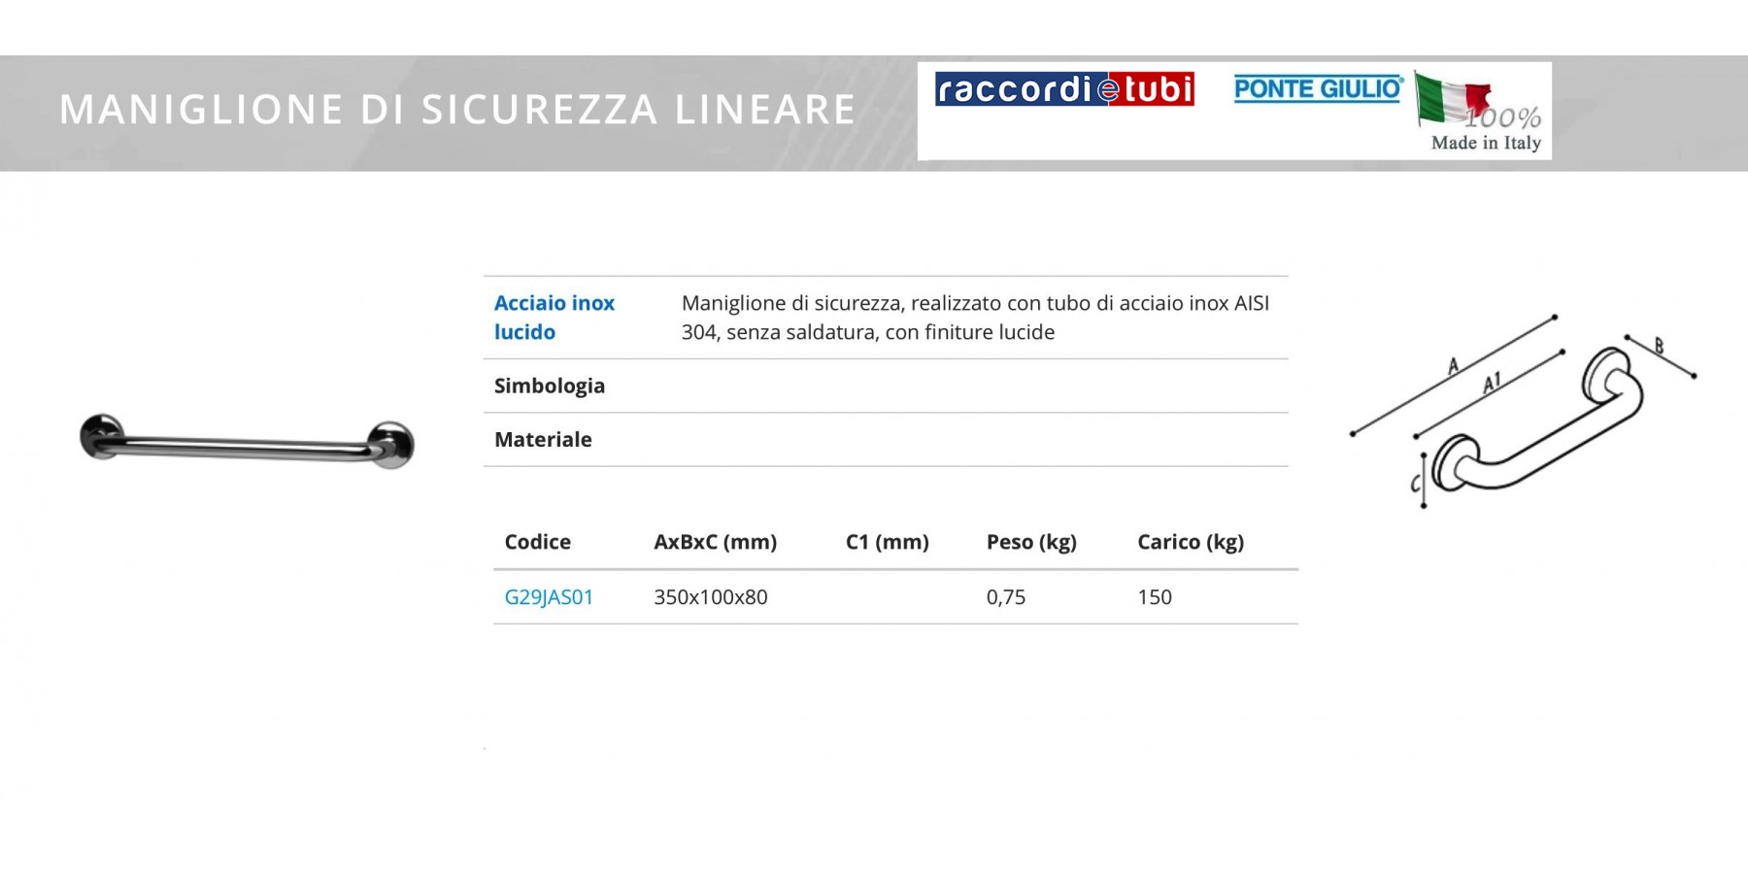The image size is (1748, 874).
Task: Click the Maniglione di Sicurezza Lineare heading
Action: point(456,110)
